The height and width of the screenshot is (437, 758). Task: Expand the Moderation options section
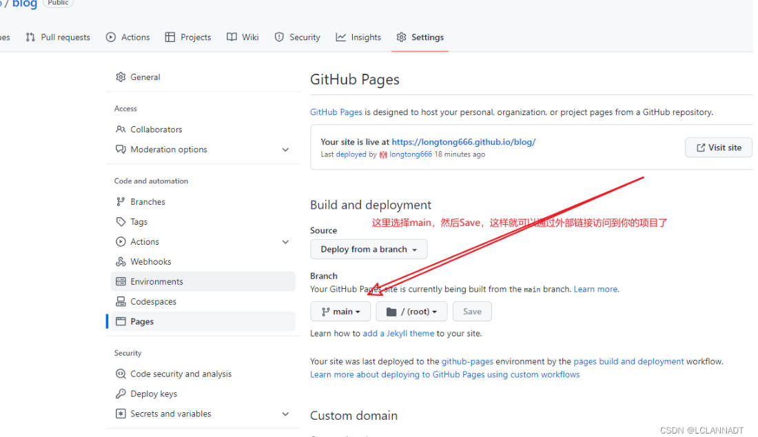(285, 150)
